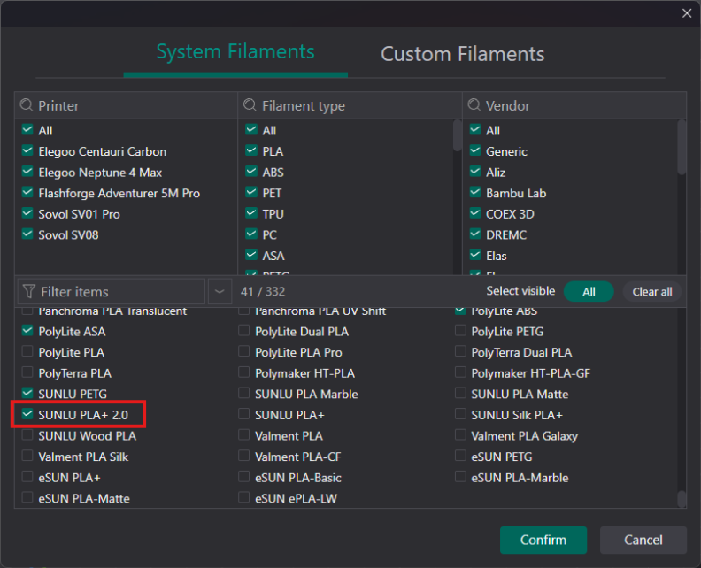701x568 pixels.
Task: Check eSUN PLA+ filament
Action: click(27, 477)
